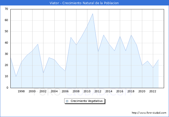The image size is (169, 117).
Task: Select the 2010 x-axis label
Action: [87, 91]
